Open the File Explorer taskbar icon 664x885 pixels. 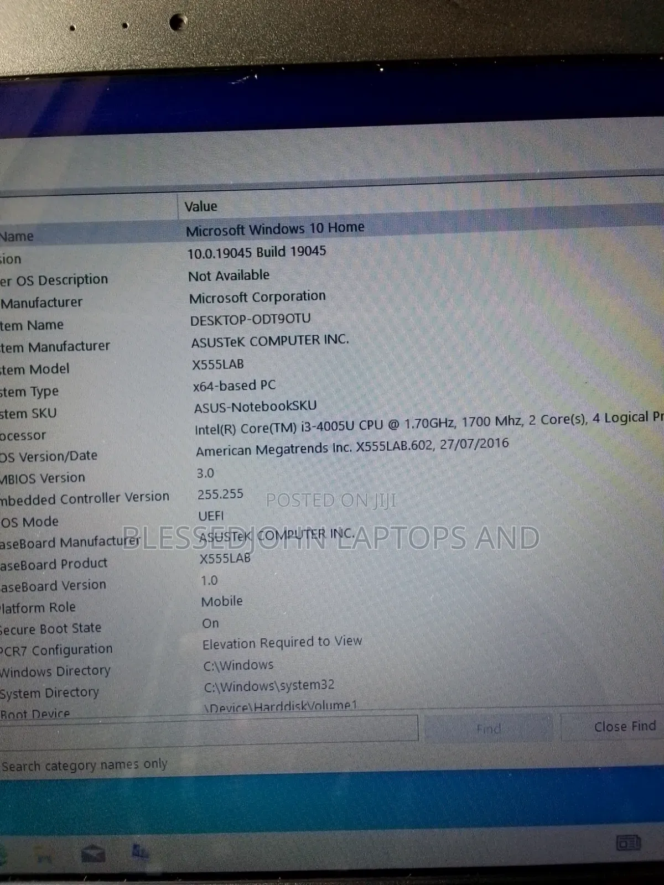44,856
